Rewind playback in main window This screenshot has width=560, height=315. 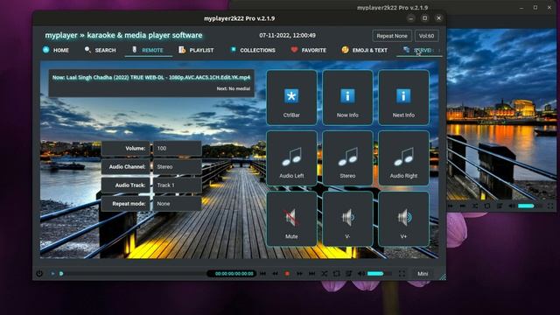tap(275, 274)
